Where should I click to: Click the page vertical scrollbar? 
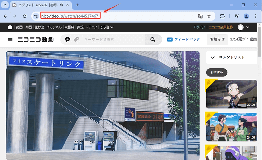(259, 42)
